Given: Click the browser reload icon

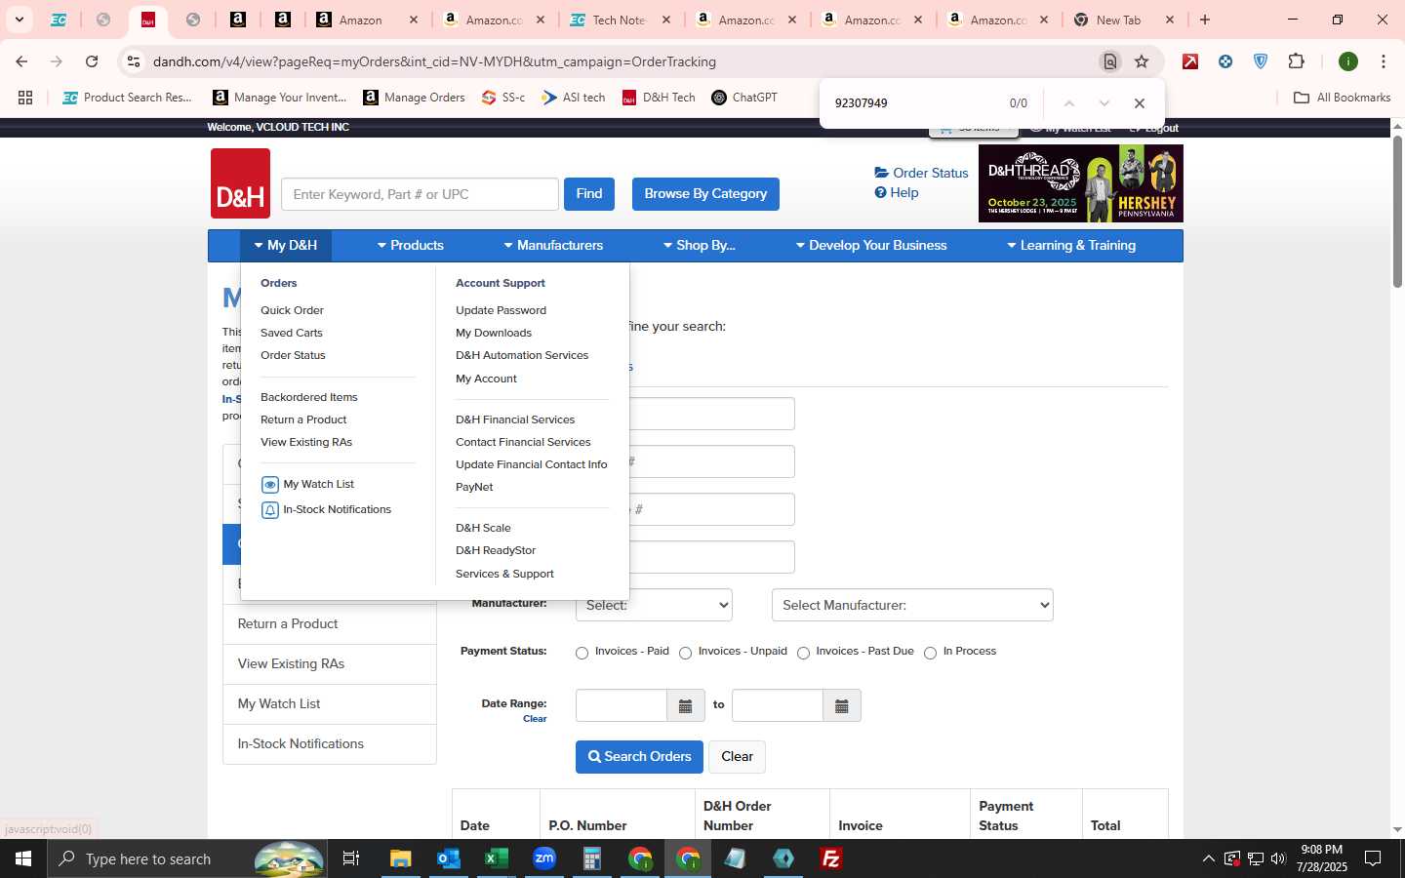Looking at the screenshot, I should (92, 61).
